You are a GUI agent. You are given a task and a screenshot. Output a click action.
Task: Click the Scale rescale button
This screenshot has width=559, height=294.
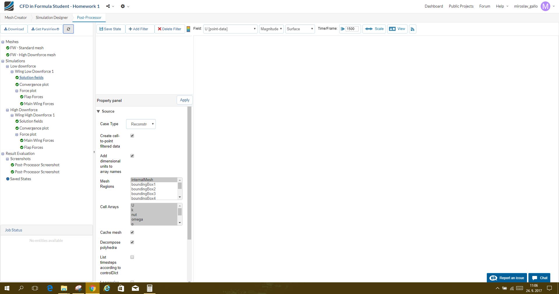click(374, 29)
